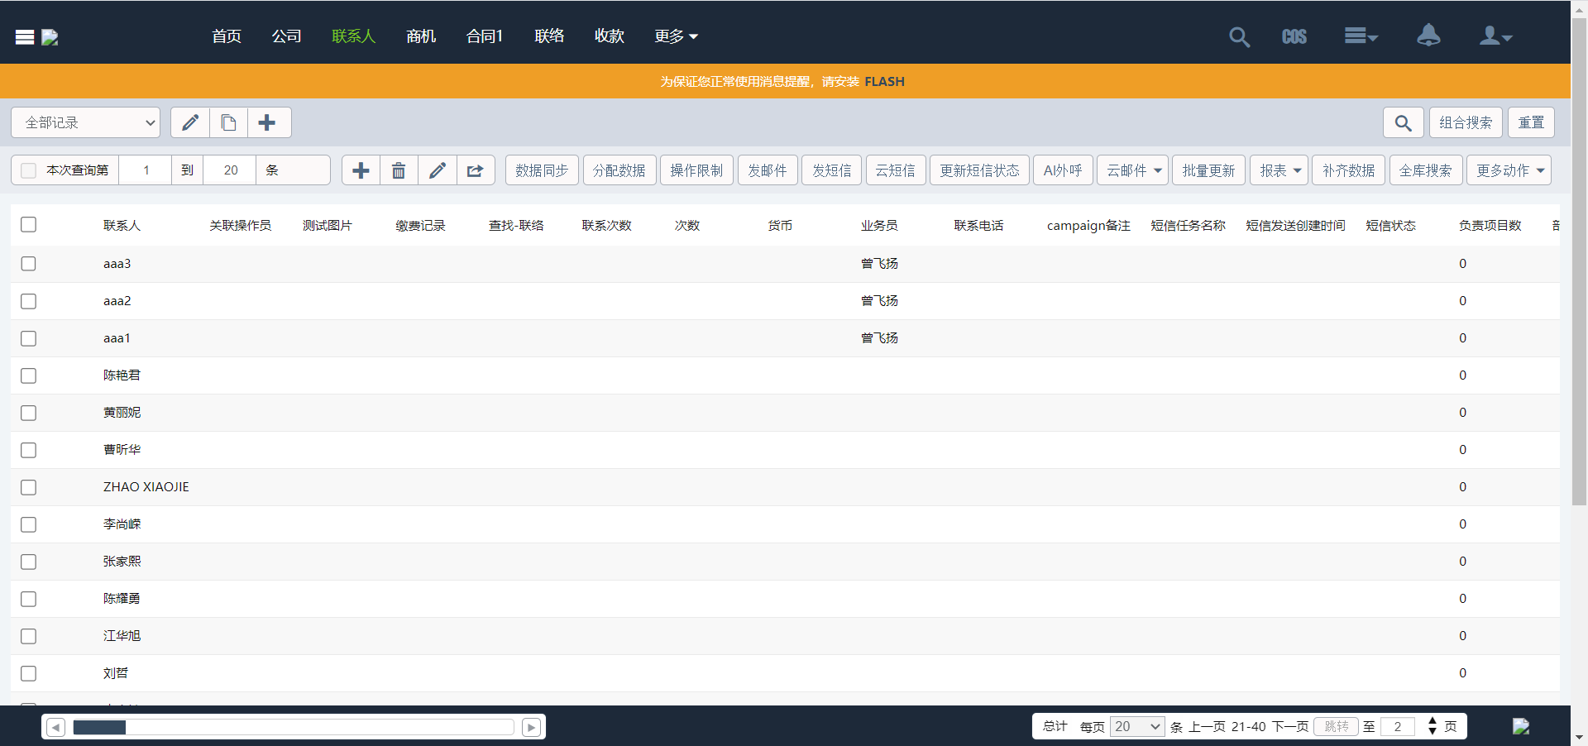This screenshot has height=746, width=1588.
Task: Open the 公司 menu item
Action: [286, 36]
